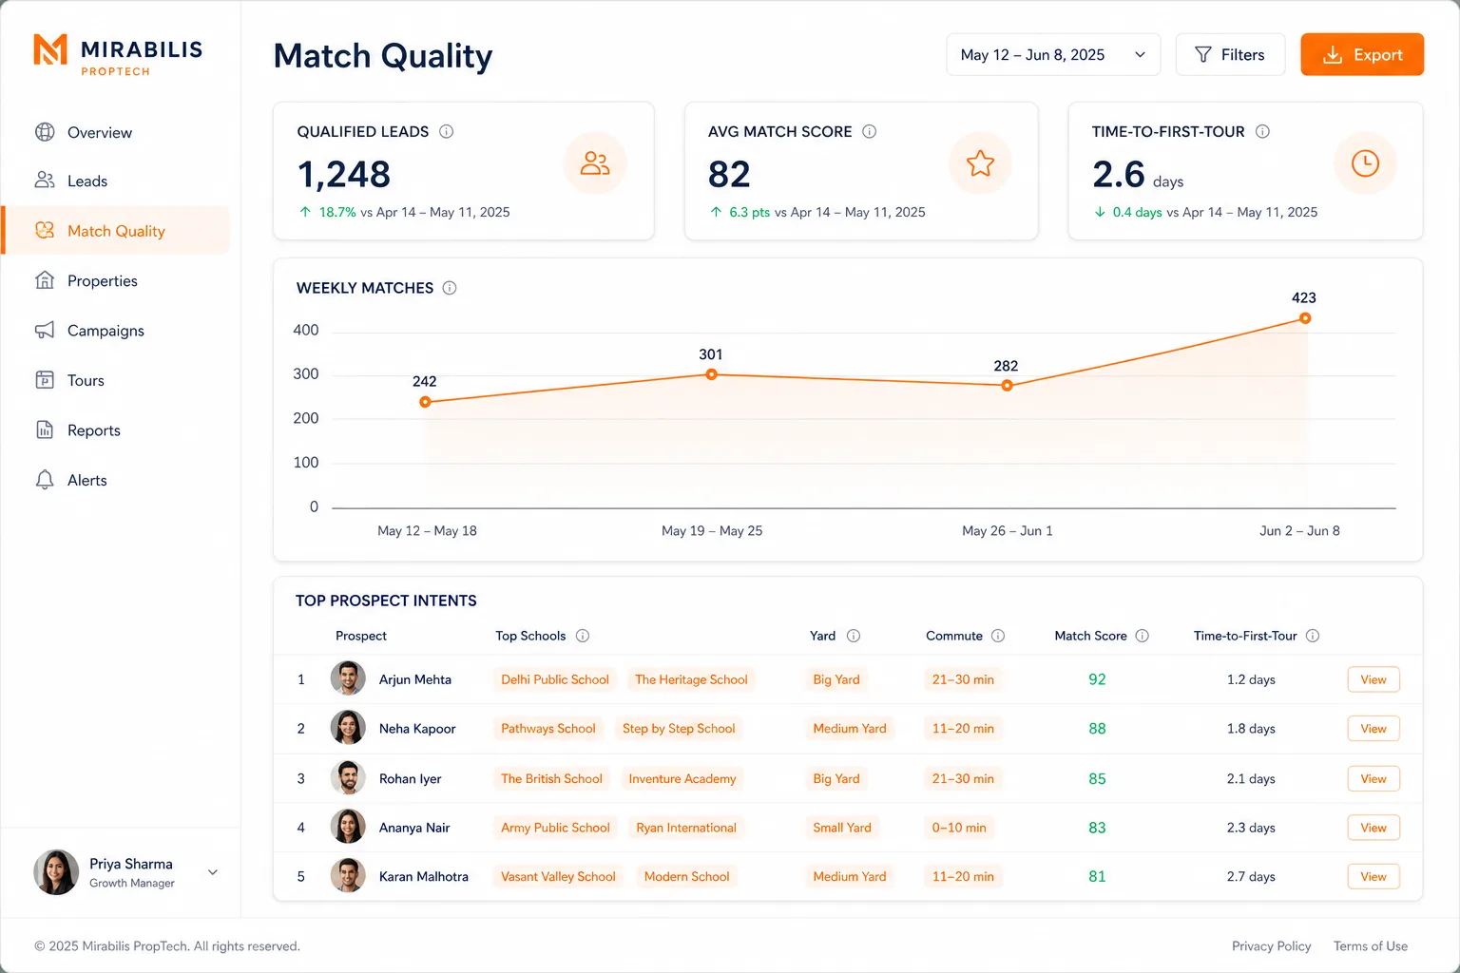The height and width of the screenshot is (973, 1460).
Task: Go to Overview page
Action: (116, 132)
